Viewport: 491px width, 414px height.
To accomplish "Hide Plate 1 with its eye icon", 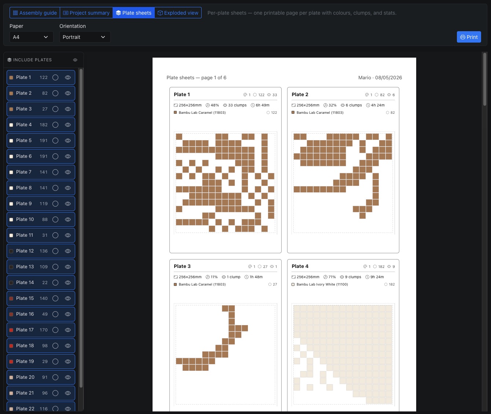I will (x=68, y=77).
